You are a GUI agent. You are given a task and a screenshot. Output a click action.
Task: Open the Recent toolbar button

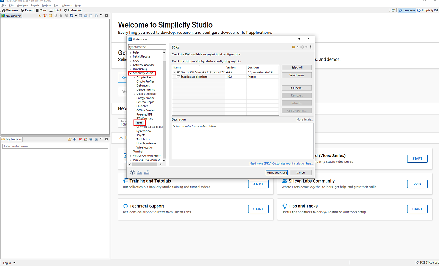tap(27, 11)
